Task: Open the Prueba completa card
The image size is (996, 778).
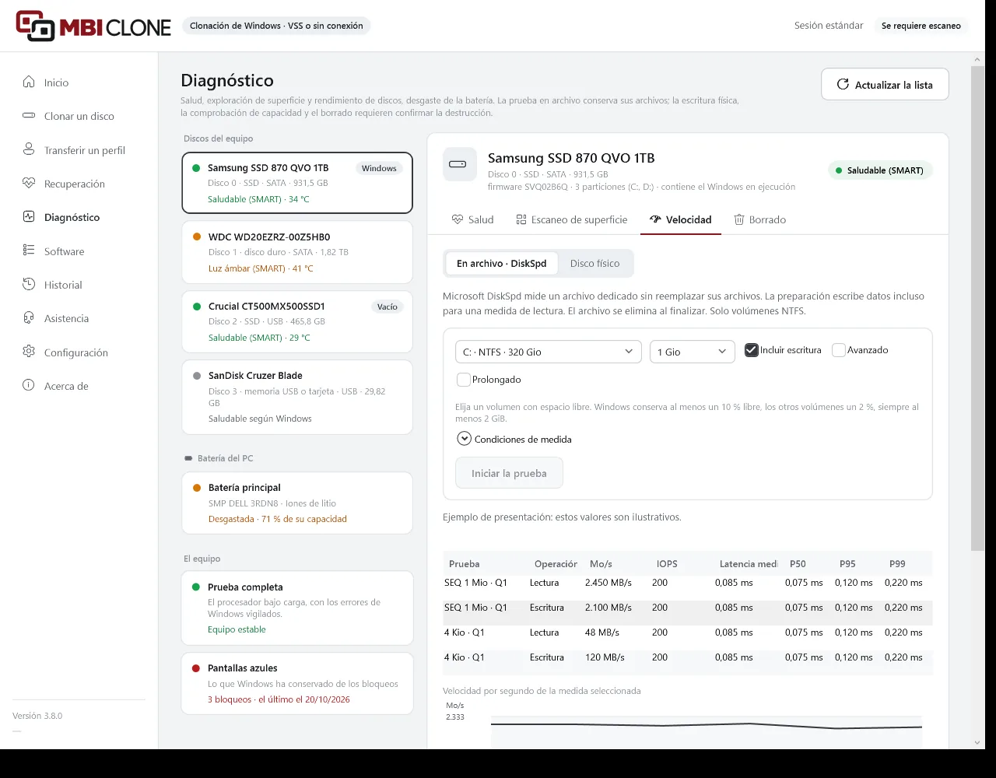Action: click(297, 608)
